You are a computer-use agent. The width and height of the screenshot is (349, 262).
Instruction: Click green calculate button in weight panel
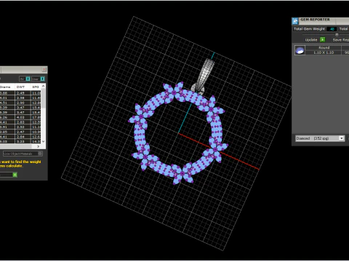(x=15, y=175)
